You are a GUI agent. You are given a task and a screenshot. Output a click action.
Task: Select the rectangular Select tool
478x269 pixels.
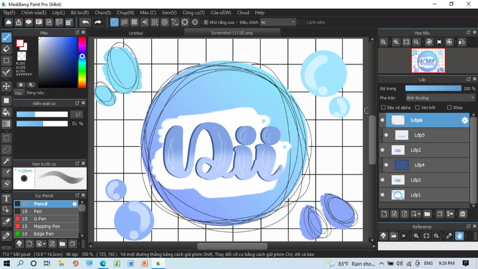7,138
